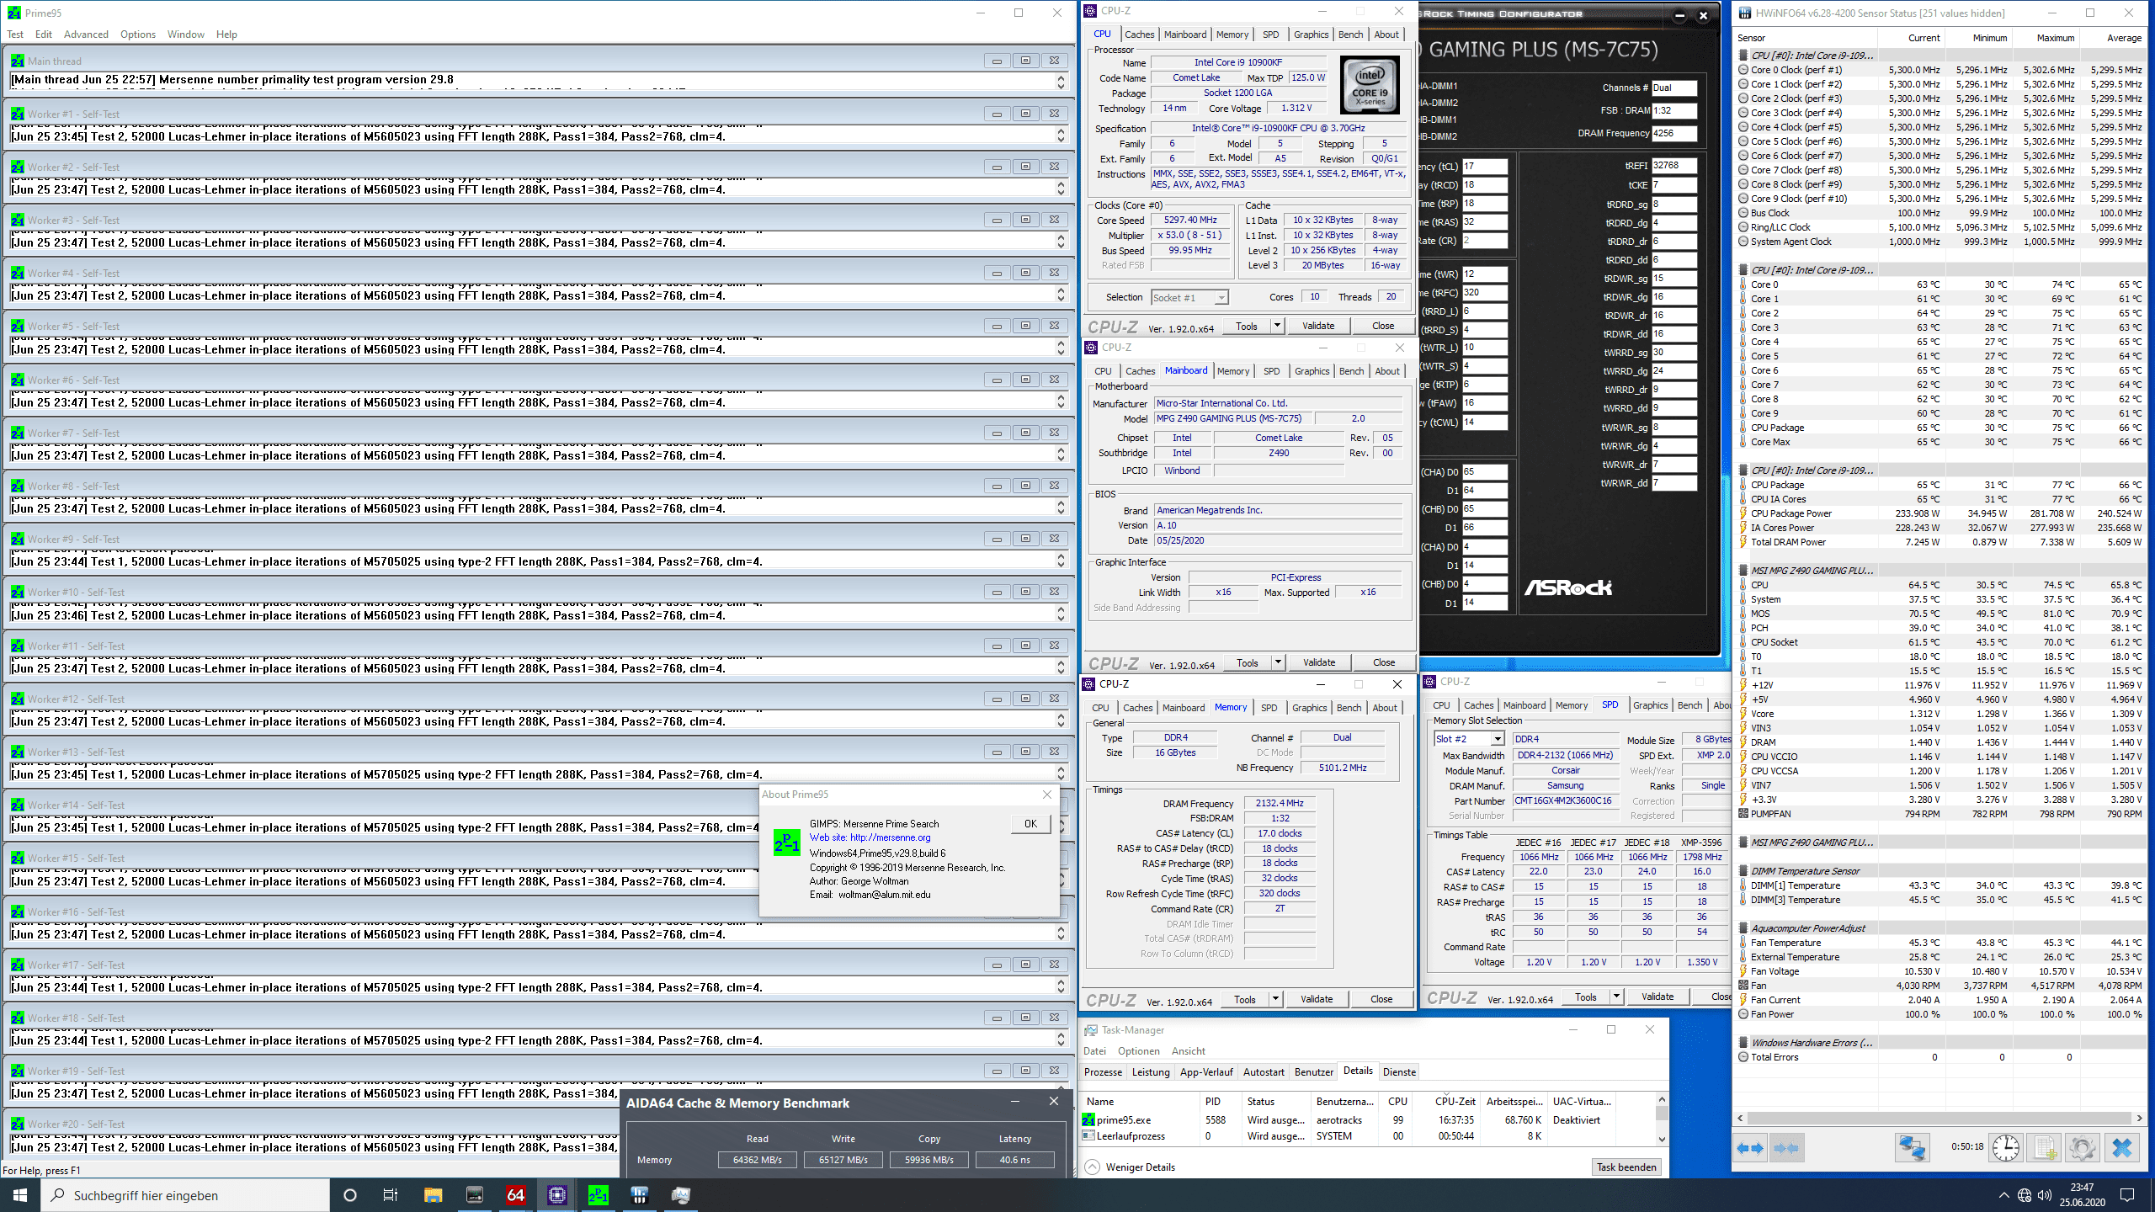This screenshot has height=1212, width=2155.
Task: Click HWiNFO collapse layout arrows icon
Action: click(x=1785, y=1148)
